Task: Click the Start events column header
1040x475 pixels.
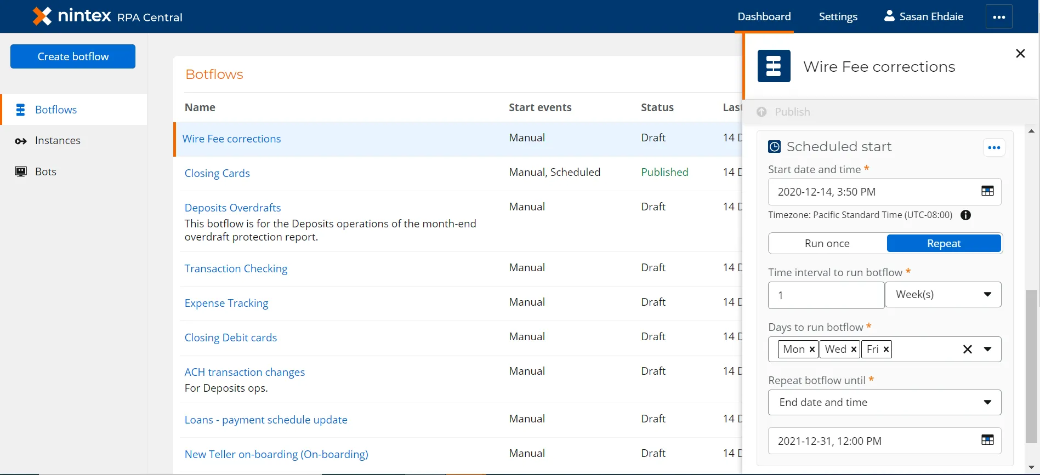Action: [540, 107]
